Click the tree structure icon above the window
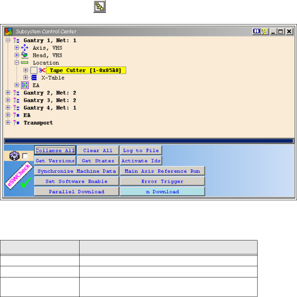The image size is (297, 297). (99, 7)
